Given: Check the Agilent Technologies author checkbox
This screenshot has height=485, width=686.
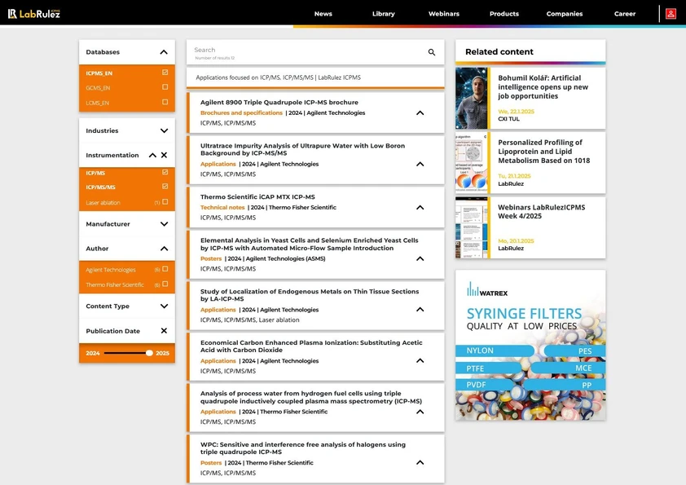Looking at the screenshot, I should coord(165,269).
